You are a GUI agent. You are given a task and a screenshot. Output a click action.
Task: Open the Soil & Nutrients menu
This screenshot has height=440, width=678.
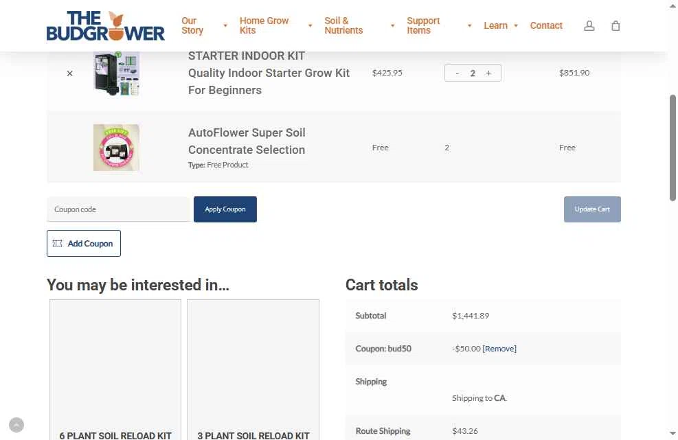pos(343,25)
